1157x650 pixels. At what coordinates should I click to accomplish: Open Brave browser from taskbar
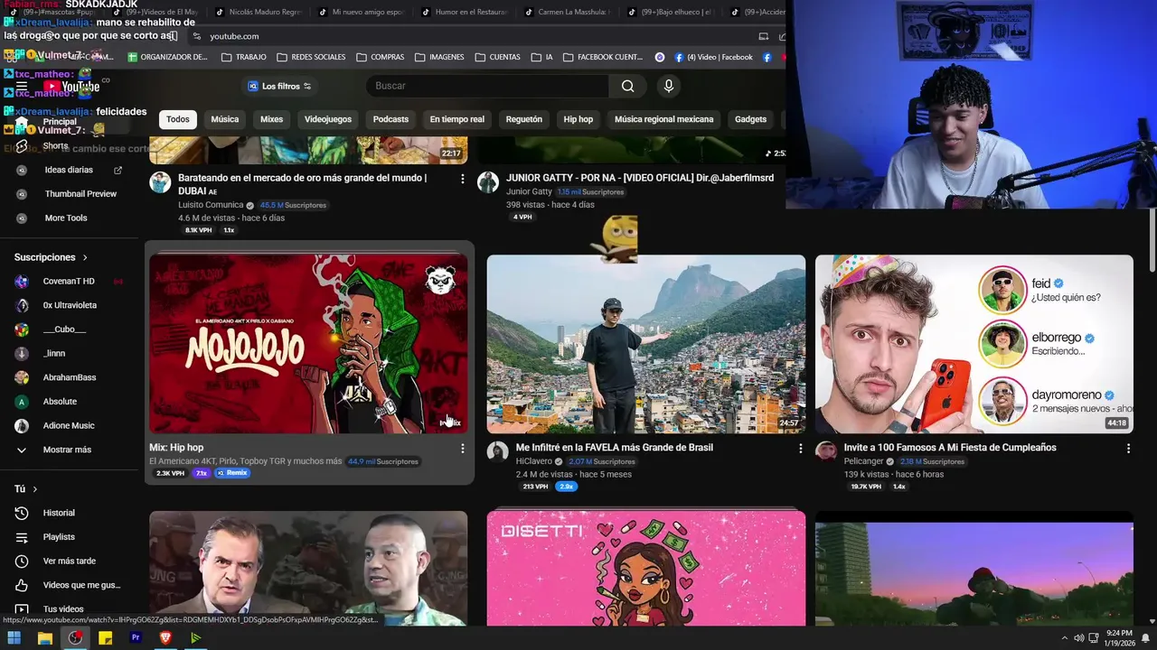click(x=165, y=638)
